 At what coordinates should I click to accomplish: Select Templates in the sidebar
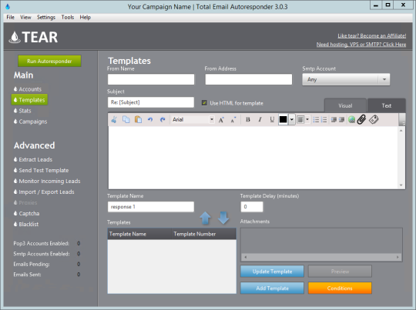(x=29, y=100)
